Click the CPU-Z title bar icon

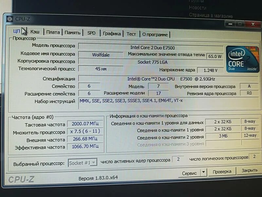(x=10, y=19)
